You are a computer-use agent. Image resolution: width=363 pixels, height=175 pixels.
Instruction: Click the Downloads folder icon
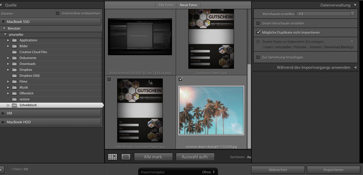14,64
